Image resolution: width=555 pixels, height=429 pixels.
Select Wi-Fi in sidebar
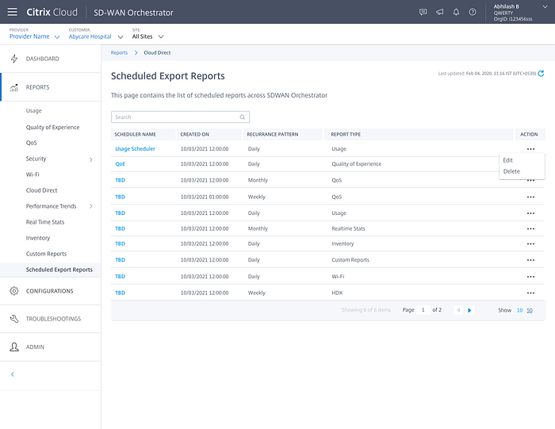pyautogui.click(x=33, y=174)
